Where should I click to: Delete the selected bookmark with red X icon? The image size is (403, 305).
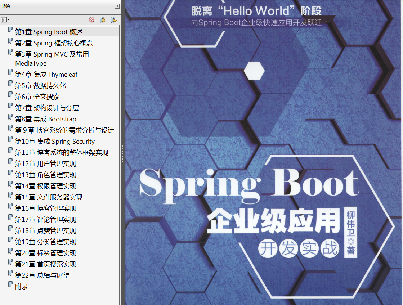tap(92, 20)
